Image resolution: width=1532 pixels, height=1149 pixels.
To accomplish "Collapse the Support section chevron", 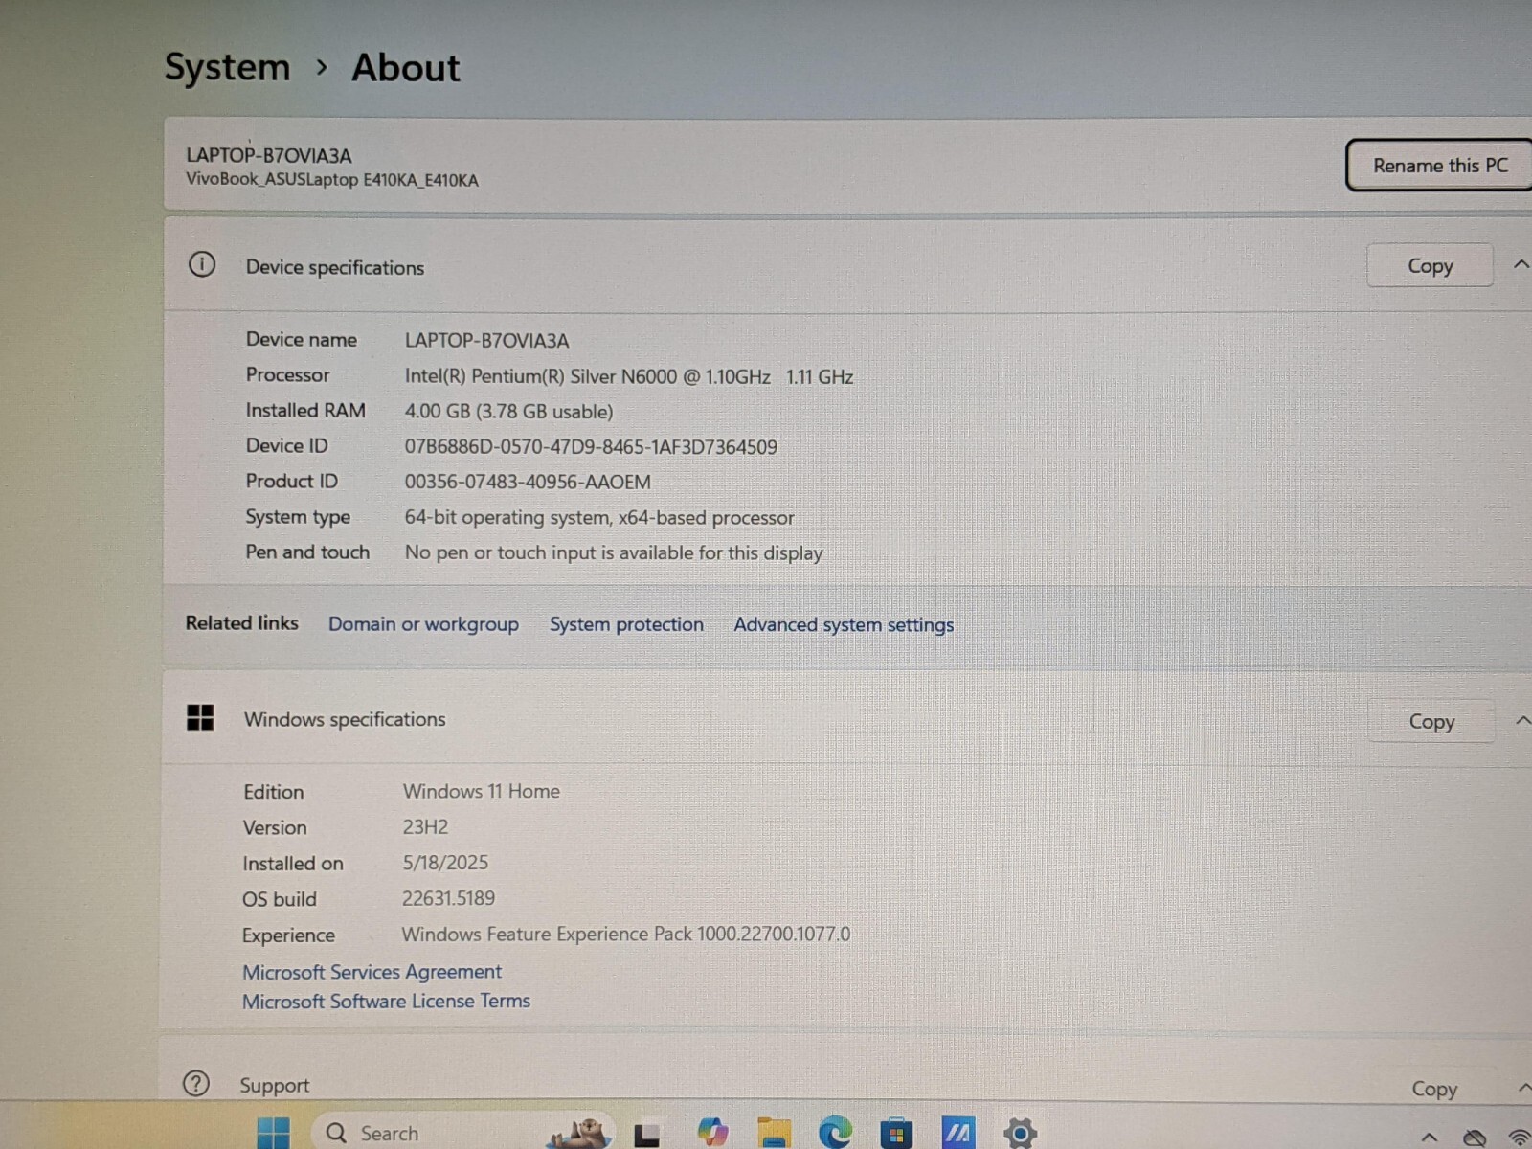I will point(1524,1088).
